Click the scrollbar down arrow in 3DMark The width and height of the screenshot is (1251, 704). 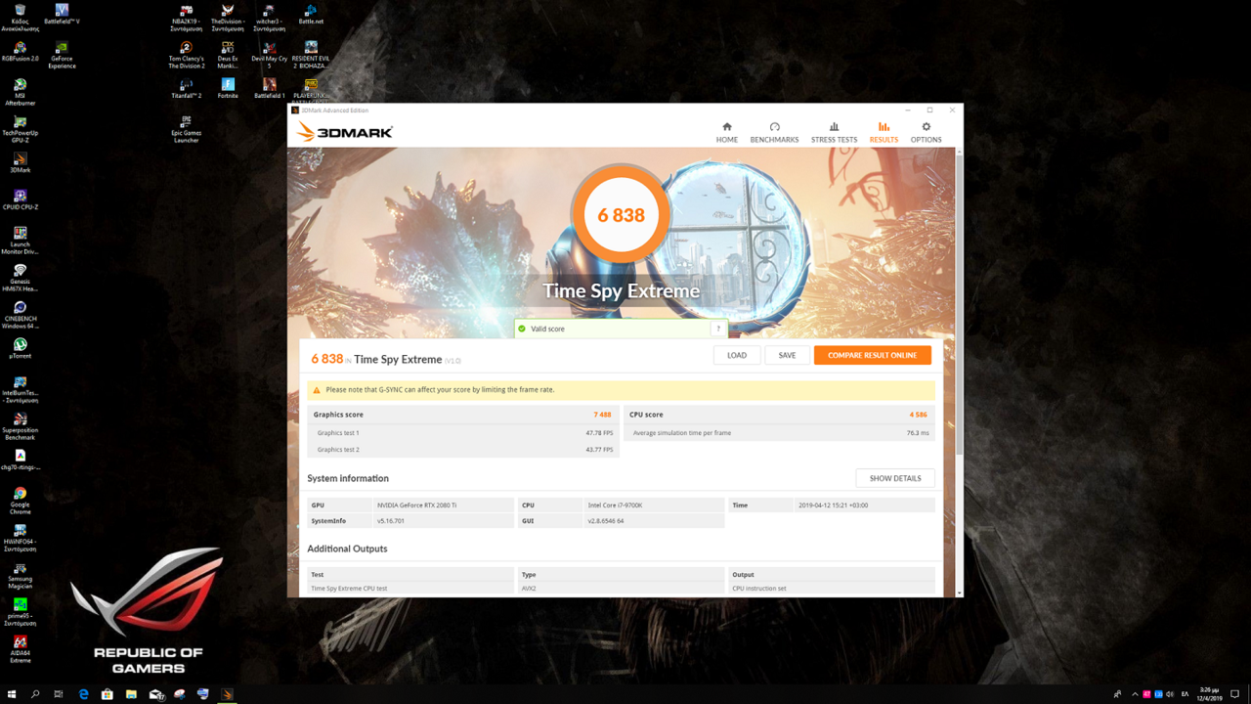pyautogui.click(x=959, y=593)
